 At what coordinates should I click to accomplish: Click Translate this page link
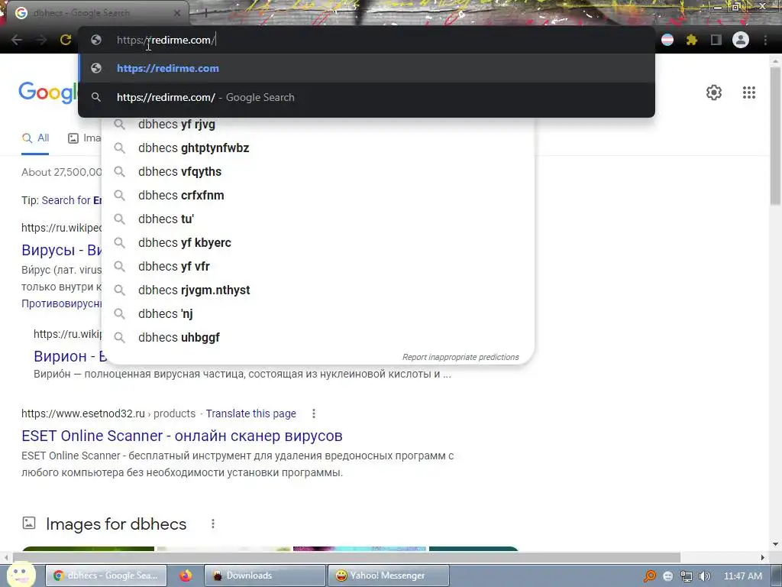[250, 413]
